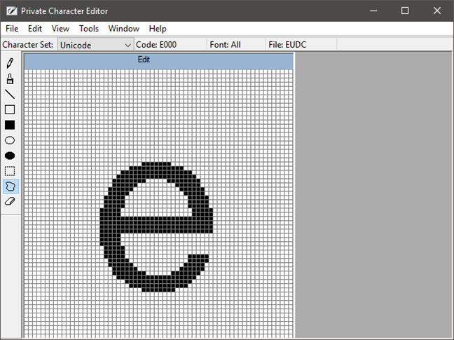454x340 pixels.
Task: Maximize the Private Character Editor window
Action: (405, 11)
